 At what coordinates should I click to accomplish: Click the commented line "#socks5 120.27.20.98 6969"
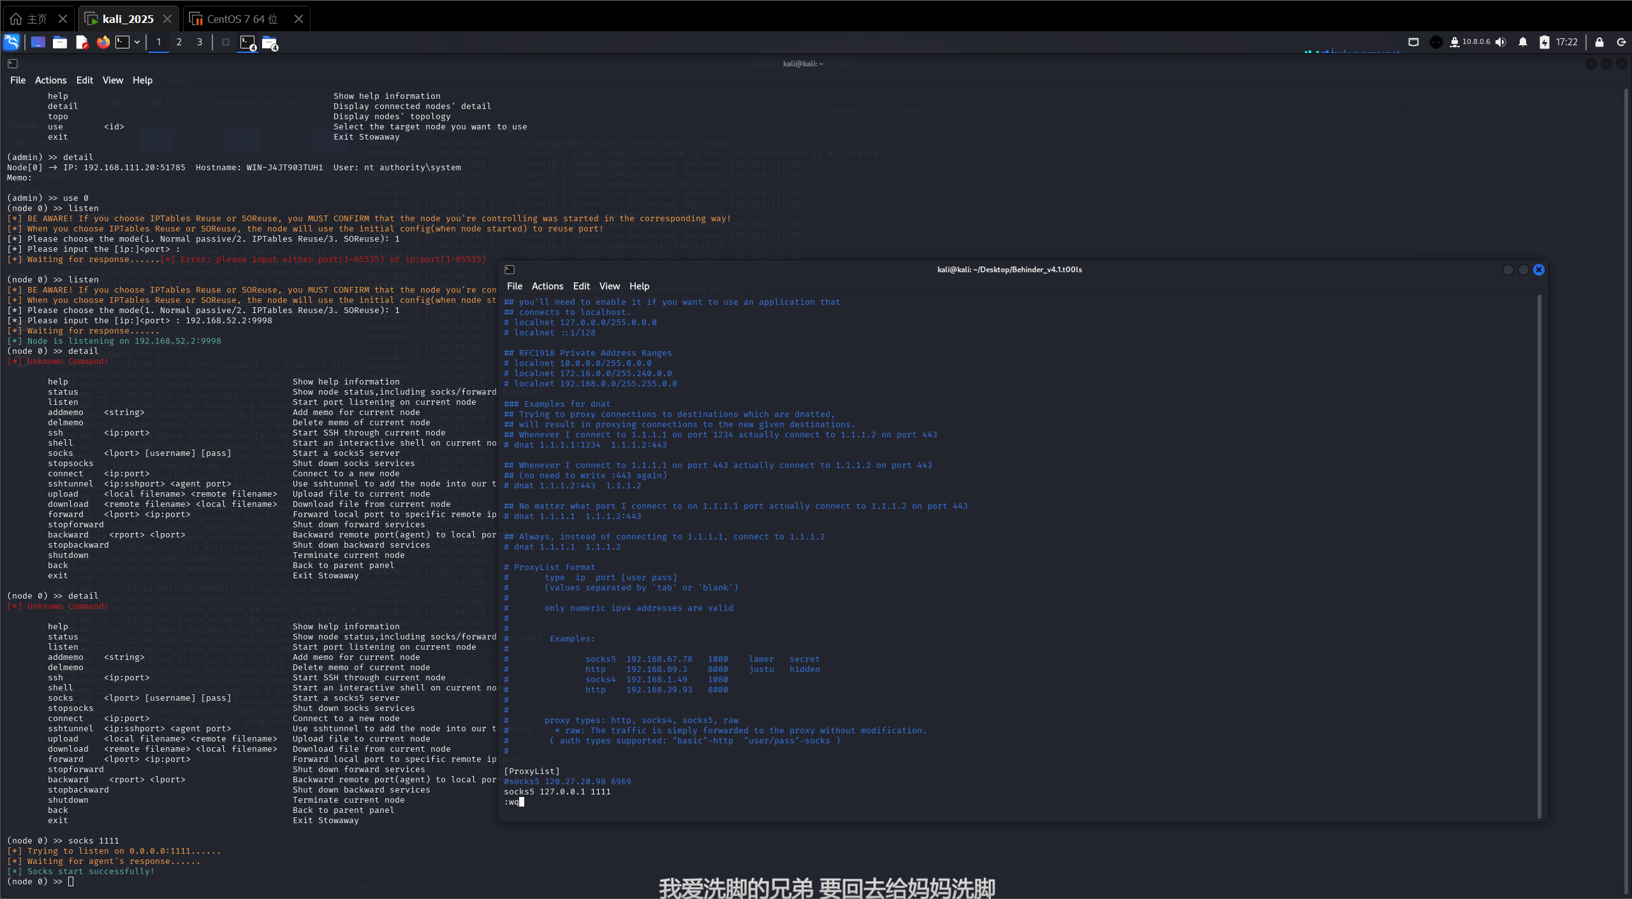click(568, 782)
